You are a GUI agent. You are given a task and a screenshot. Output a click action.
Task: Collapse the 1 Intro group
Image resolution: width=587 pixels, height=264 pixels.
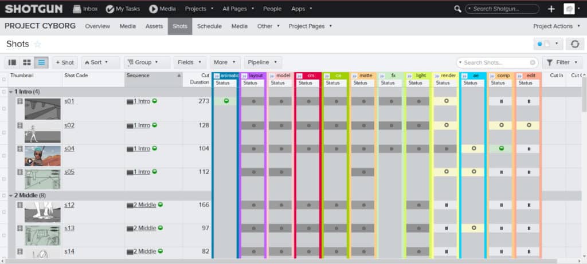click(11, 92)
